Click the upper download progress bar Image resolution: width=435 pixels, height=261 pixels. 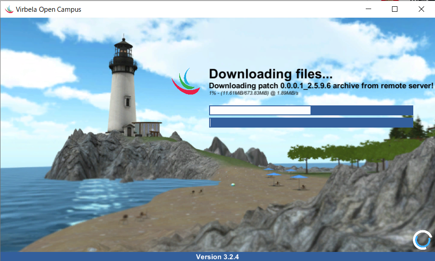311,110
